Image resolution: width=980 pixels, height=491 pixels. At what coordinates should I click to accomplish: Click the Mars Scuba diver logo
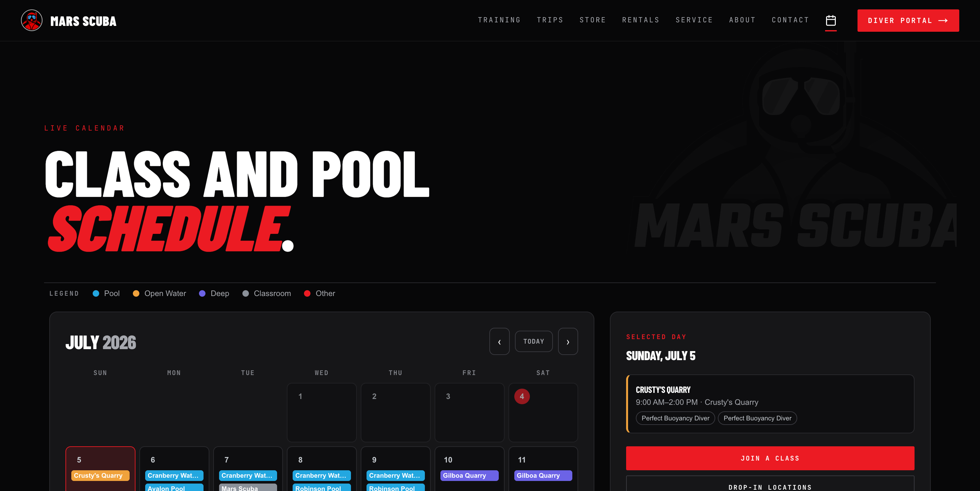point(31,20)
